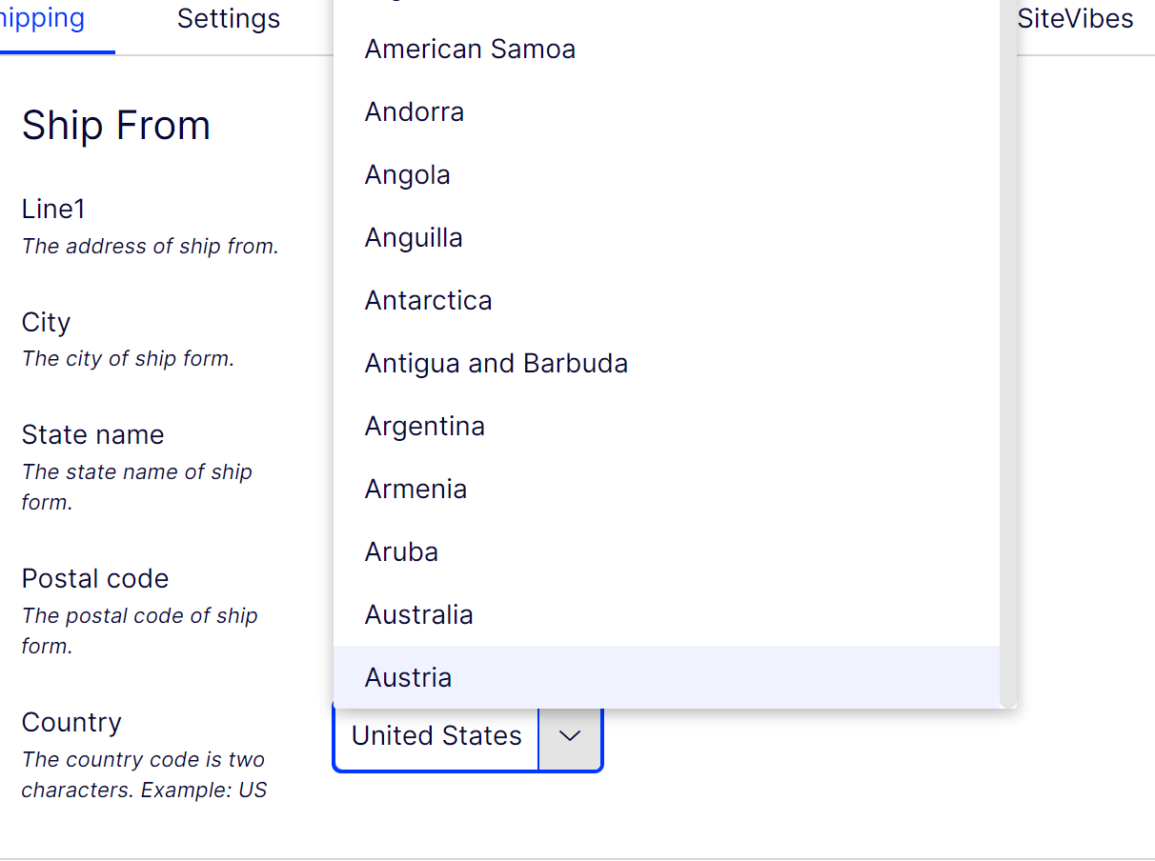
Task: Open the SiteVibes tab
Action: 1075,19
